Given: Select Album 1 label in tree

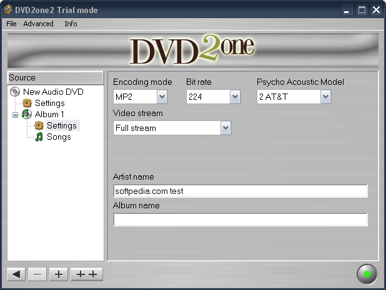Looking at the screenshot, I should tap(49, 114).
